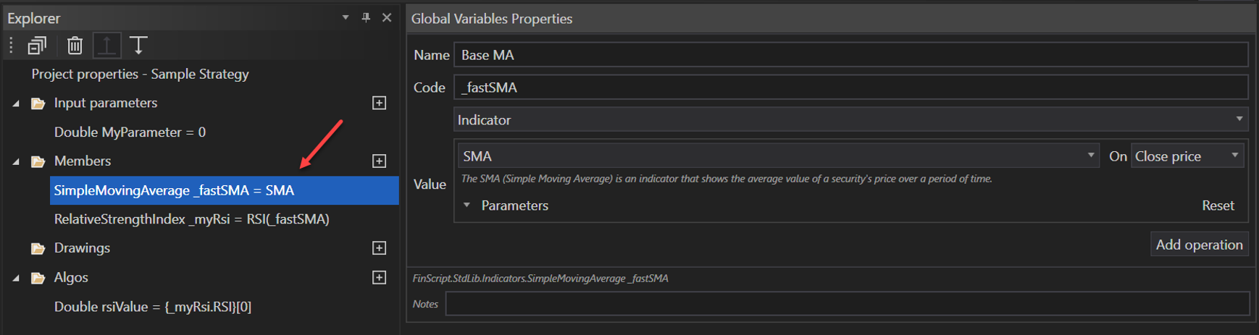Pin the Explorer panel
Image resolution: width=1259 pixels, height=335 pixels.
(366, 17)
